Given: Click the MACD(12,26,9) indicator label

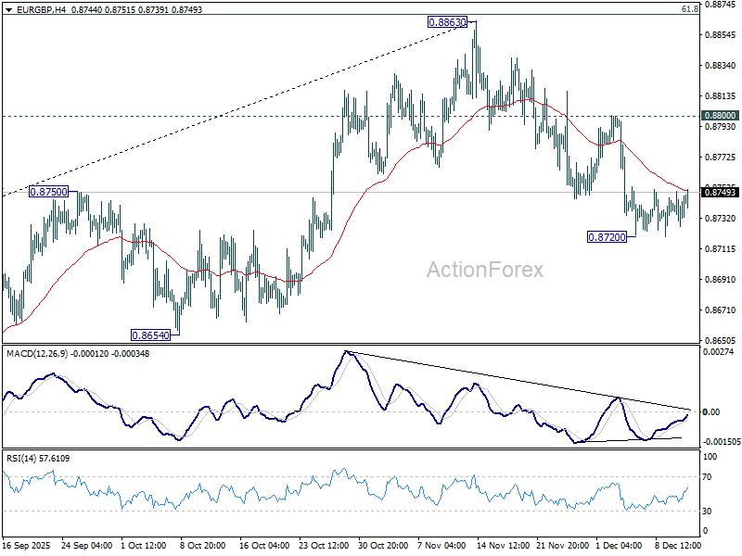Looking at the screenshot, I should (x=37, y=354).
